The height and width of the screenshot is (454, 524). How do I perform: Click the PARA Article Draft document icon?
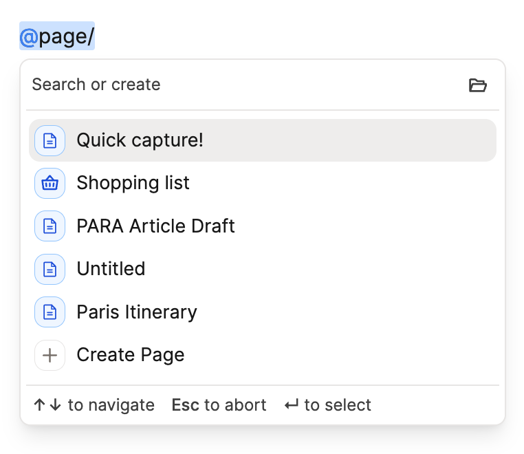50,226
